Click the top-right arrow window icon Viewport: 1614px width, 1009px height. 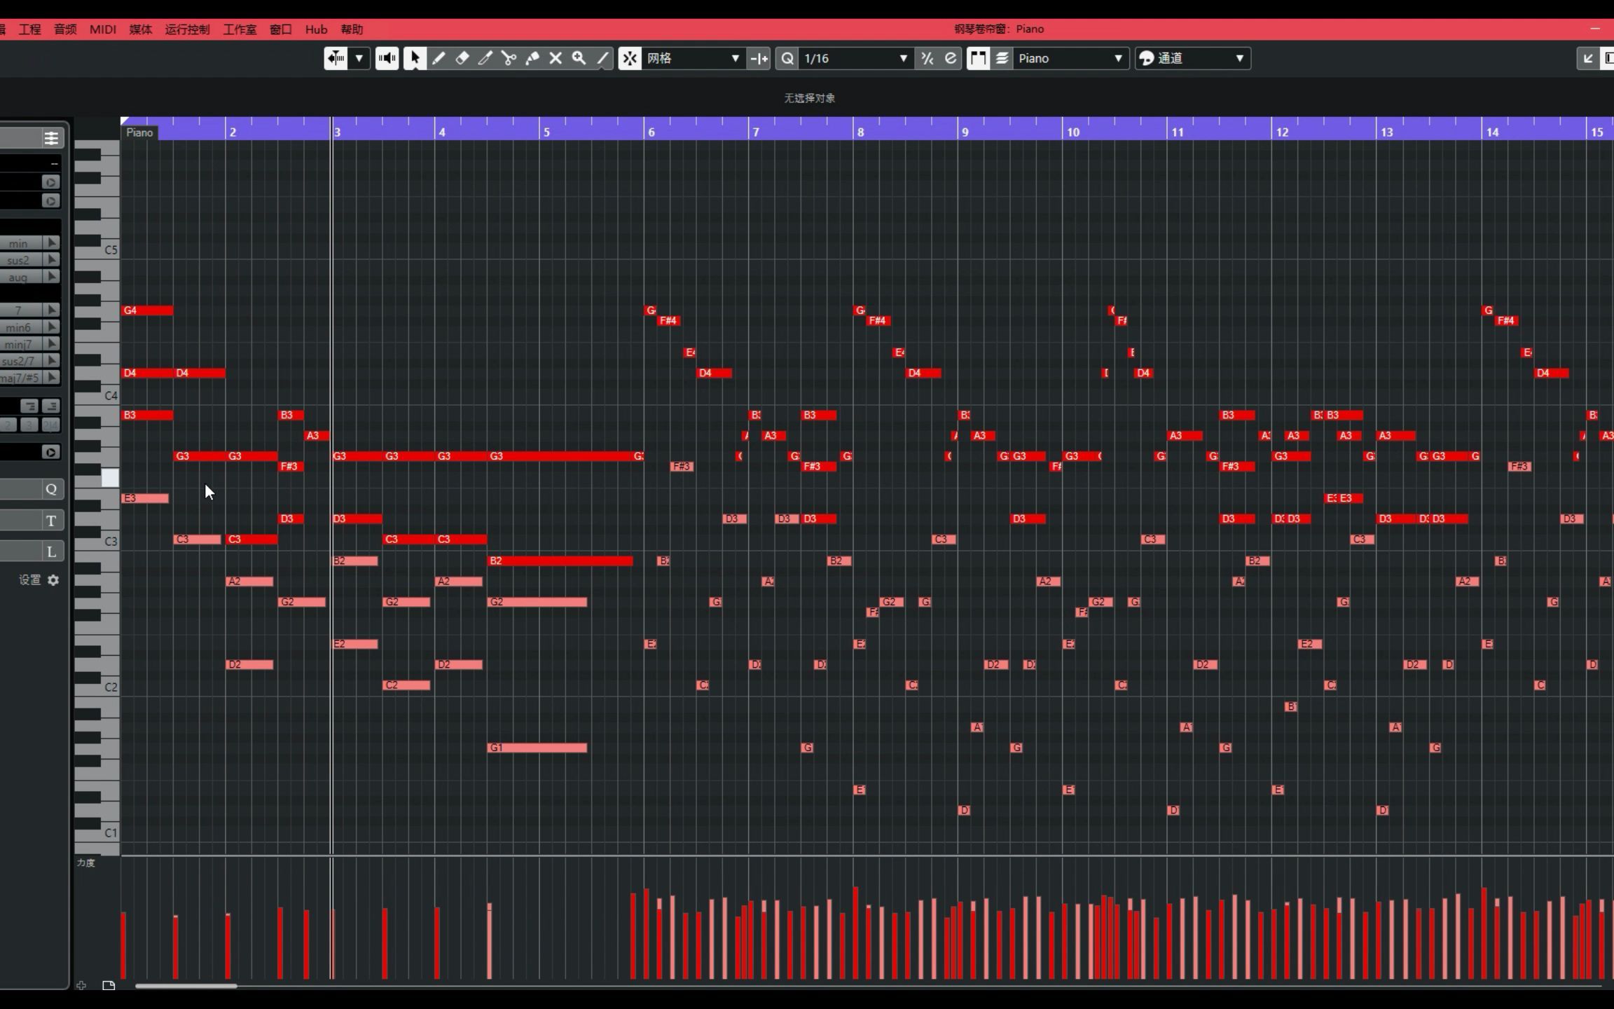pos(1588,58)
